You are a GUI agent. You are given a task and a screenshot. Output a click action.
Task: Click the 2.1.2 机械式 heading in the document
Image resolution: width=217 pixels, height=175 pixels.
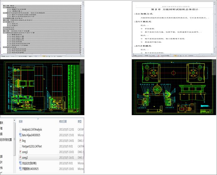click(x=144, y=46)
